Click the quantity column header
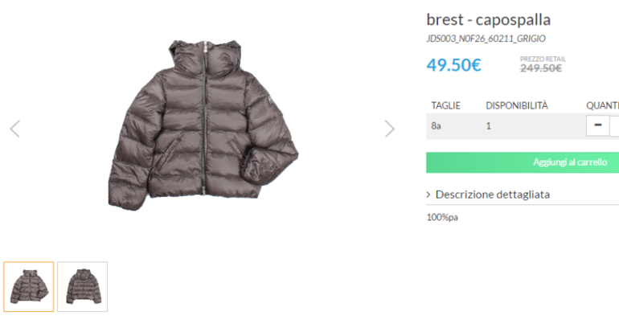619x328 pixels. coord(602,105)
